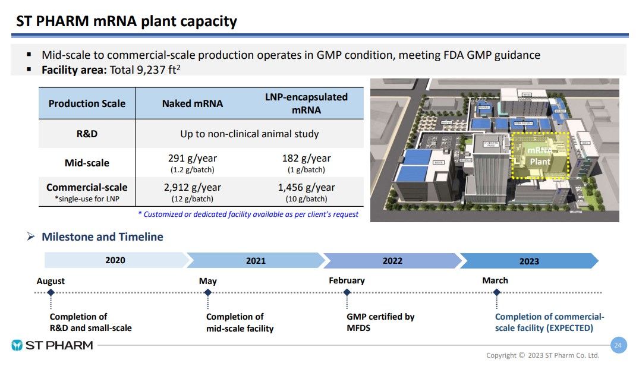Click the mRNA Plant highlighted box in image
The image size is (636, 366).
pyautogui.click(x=540, y=155)
